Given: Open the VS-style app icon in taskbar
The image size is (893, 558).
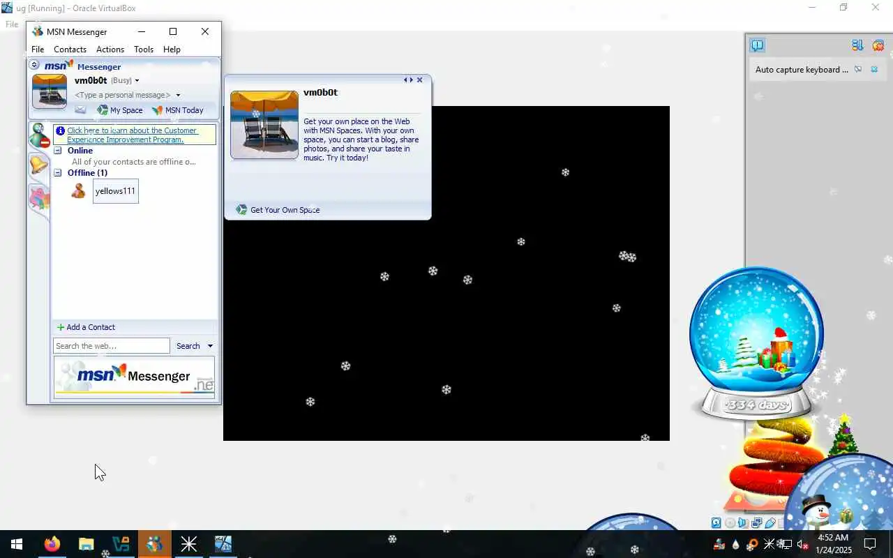Looking at the screenshot, I should click(x=120, y=544).
